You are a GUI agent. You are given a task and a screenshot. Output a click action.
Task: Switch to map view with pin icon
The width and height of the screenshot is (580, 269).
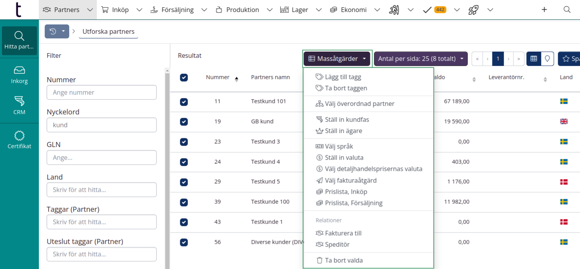547,59
